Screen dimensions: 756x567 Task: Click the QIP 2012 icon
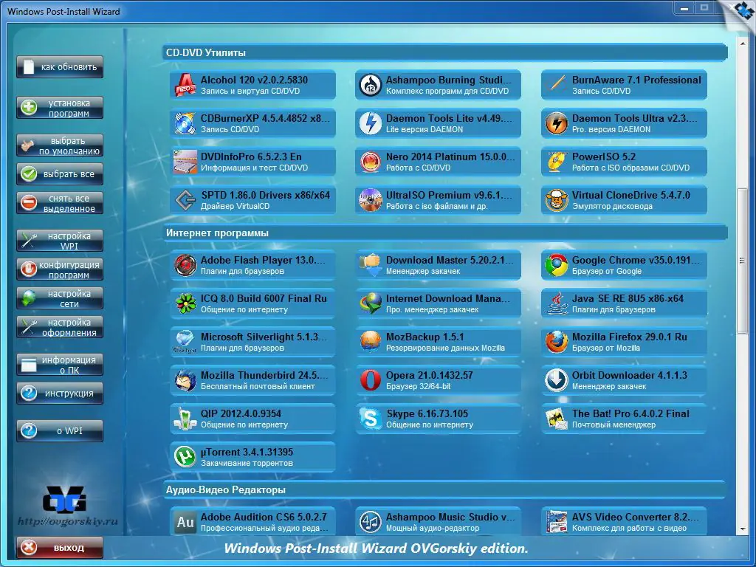point(185,419)
